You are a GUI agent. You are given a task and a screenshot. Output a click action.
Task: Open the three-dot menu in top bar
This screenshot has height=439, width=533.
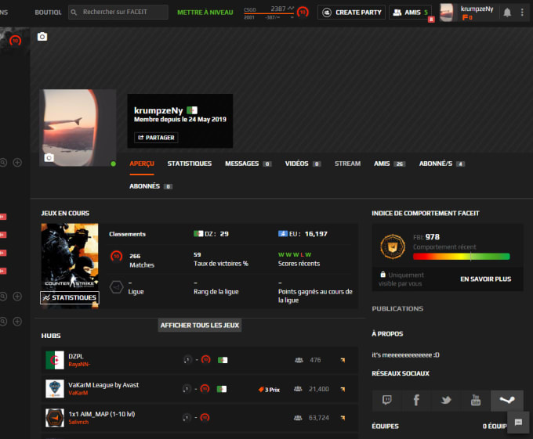pyautogui.click(x=522, y=13)
